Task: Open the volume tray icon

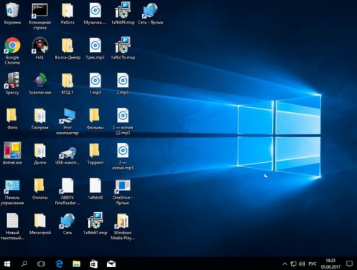Action: pos(302,264)
